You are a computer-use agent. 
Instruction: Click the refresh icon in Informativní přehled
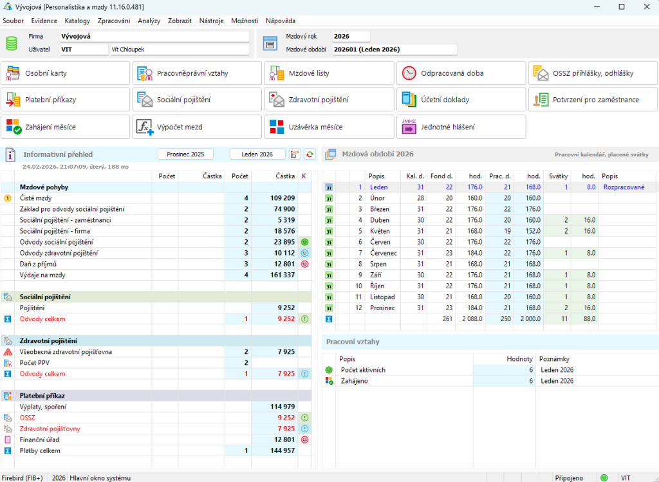(310, 154)
